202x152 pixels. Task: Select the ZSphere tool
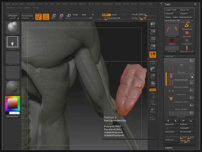click(172, 42)
